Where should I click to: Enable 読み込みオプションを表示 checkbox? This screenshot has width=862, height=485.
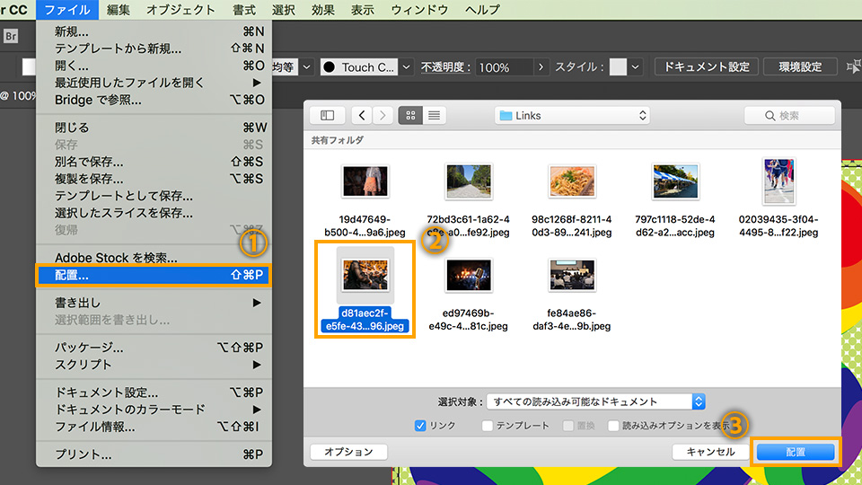pyautogui.click(x=613, y=426)
